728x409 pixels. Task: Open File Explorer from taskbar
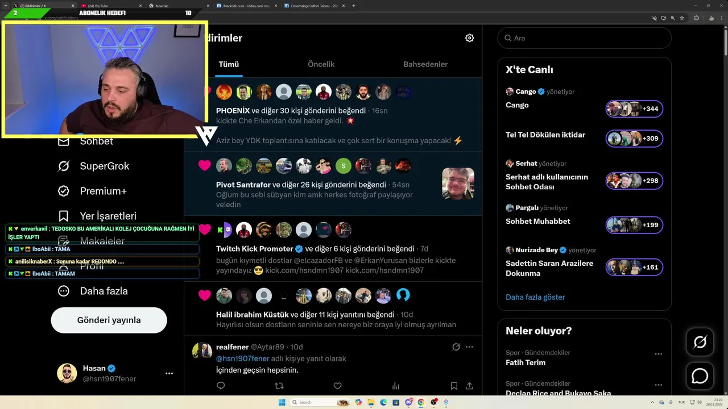(x=370, y=402)
